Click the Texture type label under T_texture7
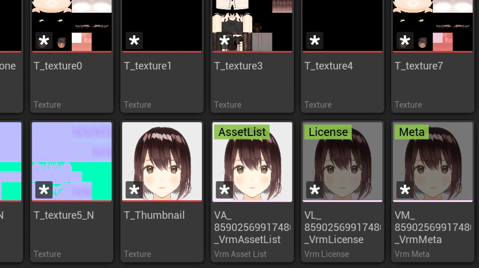479x268 pixels. [x=408, y=105]
